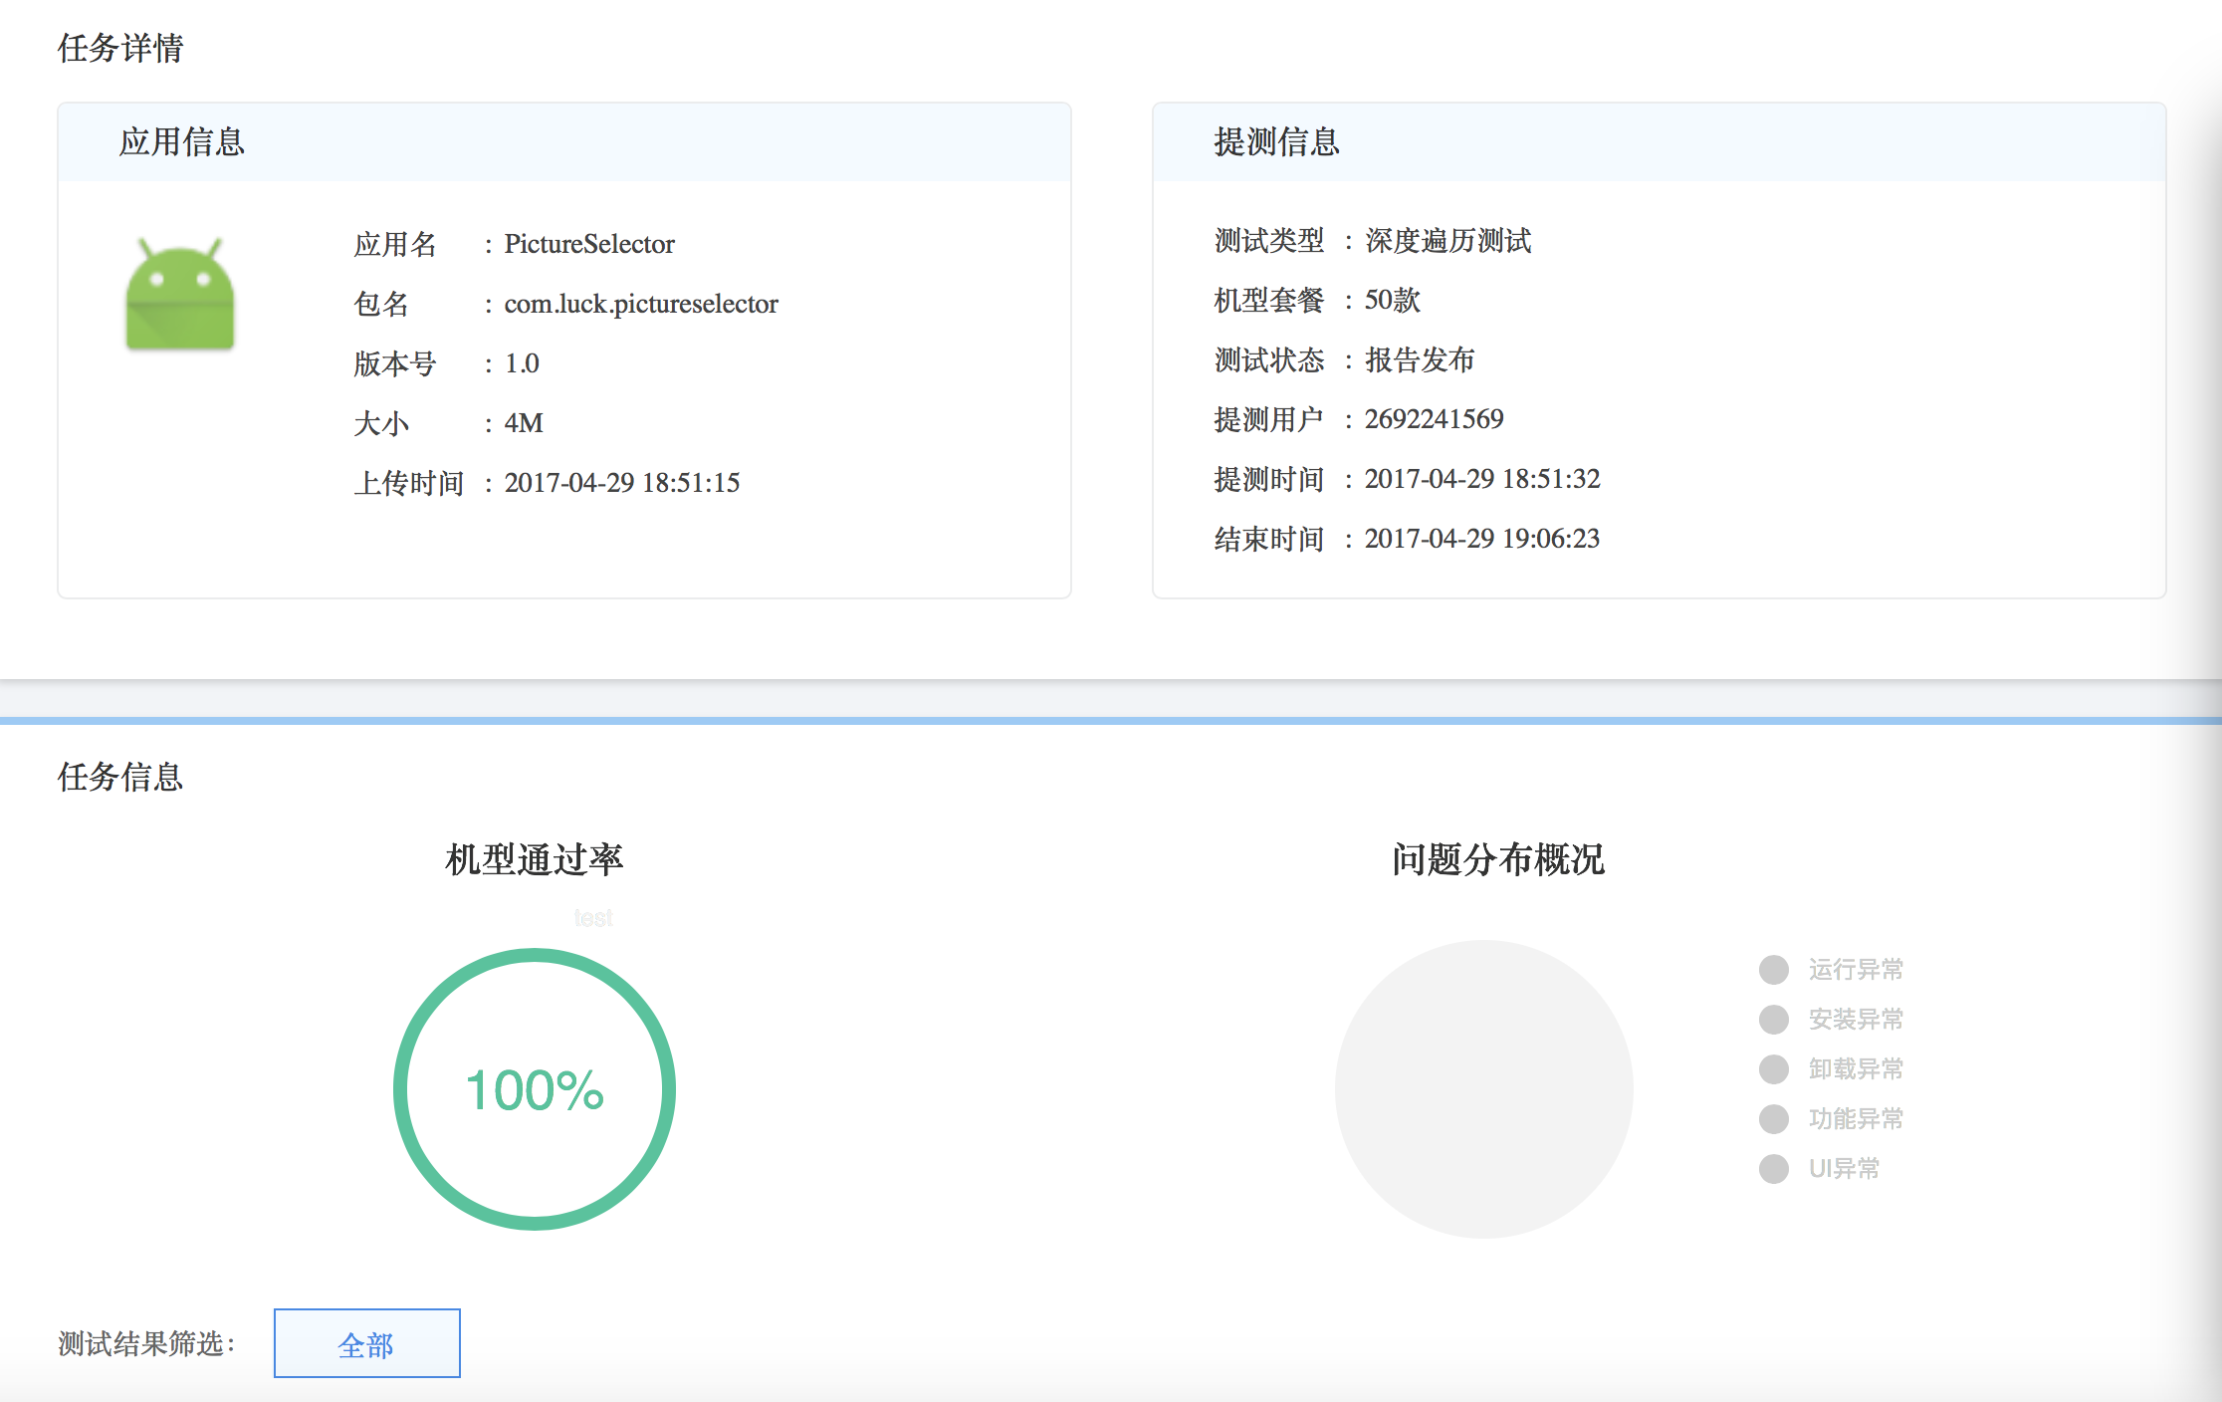Toggle the UI异常 legend dot
Image resolution: width=2222 pixels, height=1402 pixels.
pos(1774,1168)
